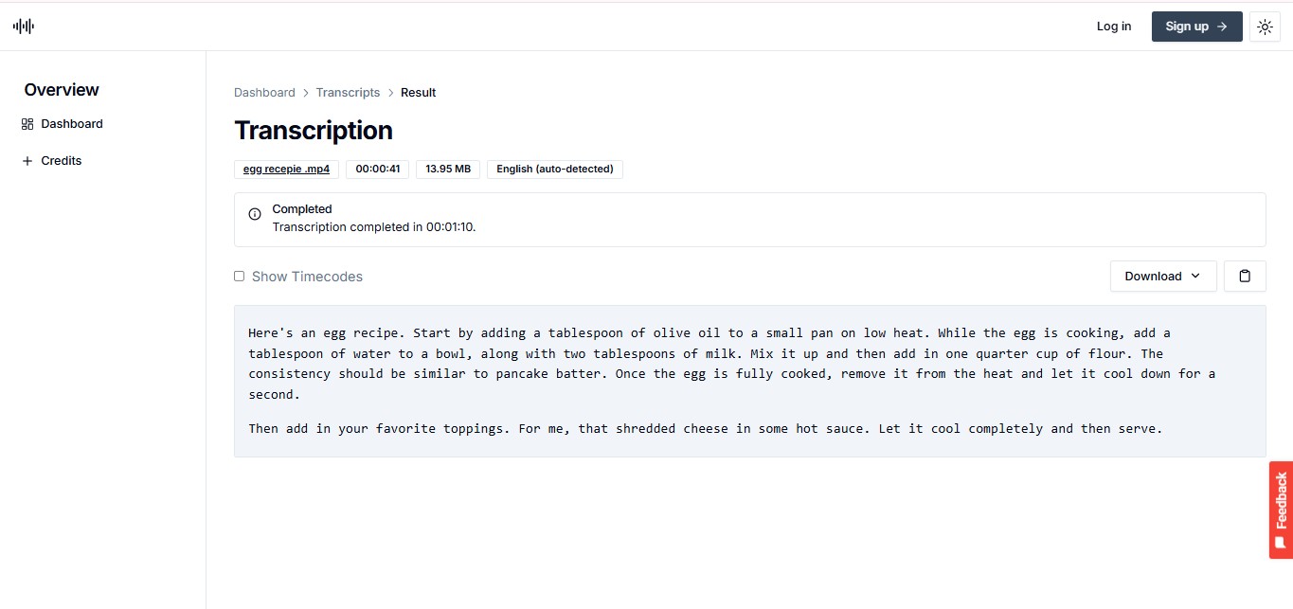Open the Download dropdown menu
1293x609 pixels.
1162,277
